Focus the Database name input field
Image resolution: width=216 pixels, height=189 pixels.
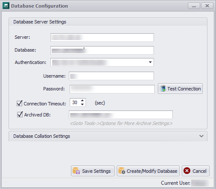coord(102,50)
